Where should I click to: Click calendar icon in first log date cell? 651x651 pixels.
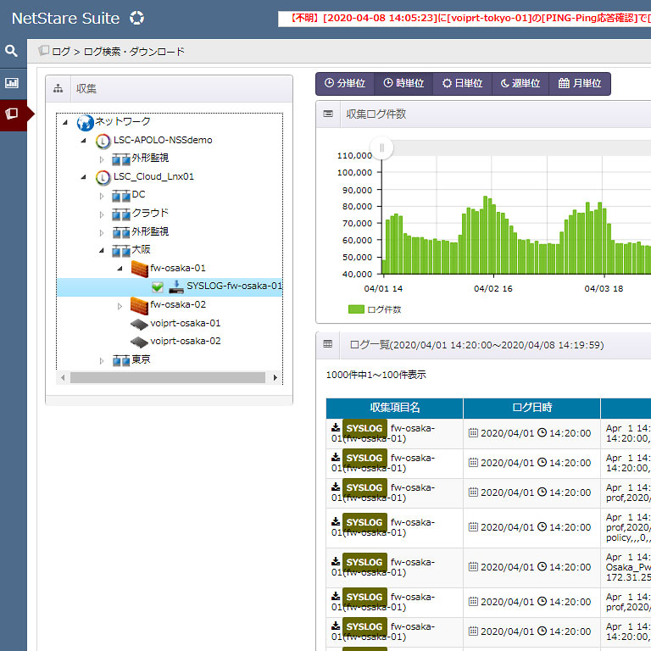[473, 432]
